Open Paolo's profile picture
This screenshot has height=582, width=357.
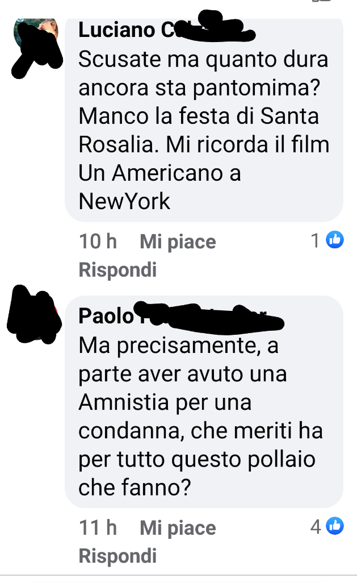click(35, 315)
